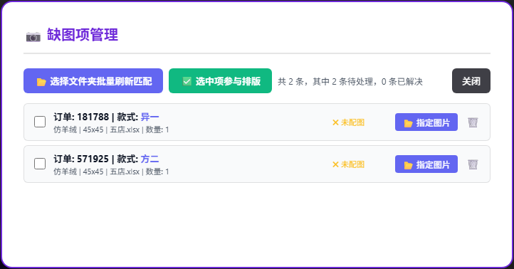Open the 异一 style link
The height and width of the screenshot is (269, 514).
tap(150, 117)
